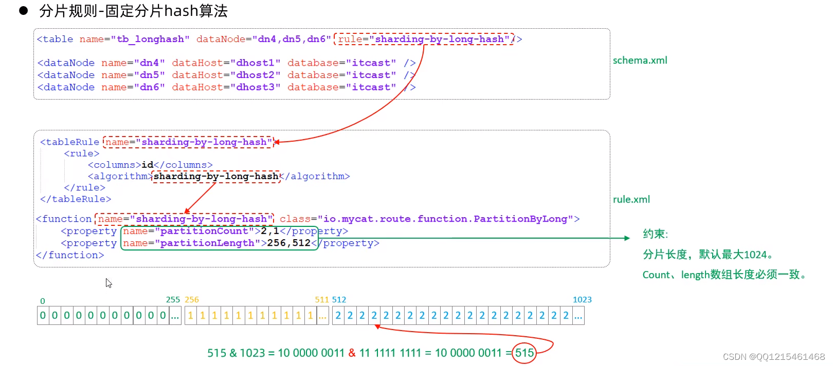Click the partitionLength value "256,512"
Image resolution: width=833 pixels, height=366 pixels.
coord(289,243)
